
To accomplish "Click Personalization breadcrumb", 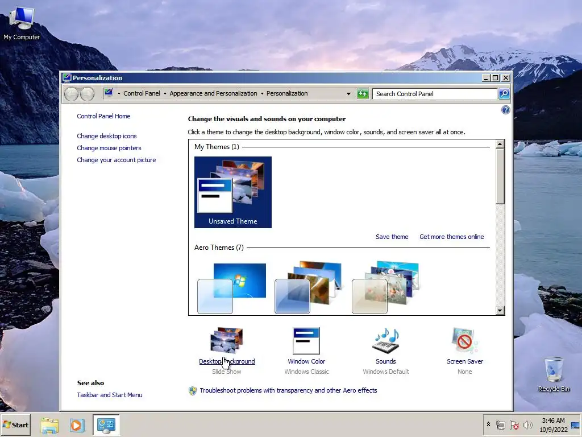I will (287, 94).
